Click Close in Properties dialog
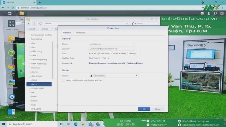The width and height of the screenshot is (226, 127). 157,109
